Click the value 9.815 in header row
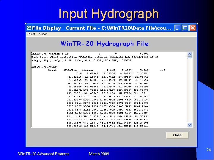Viewport: 214px width, 160px height. [111, 70]
